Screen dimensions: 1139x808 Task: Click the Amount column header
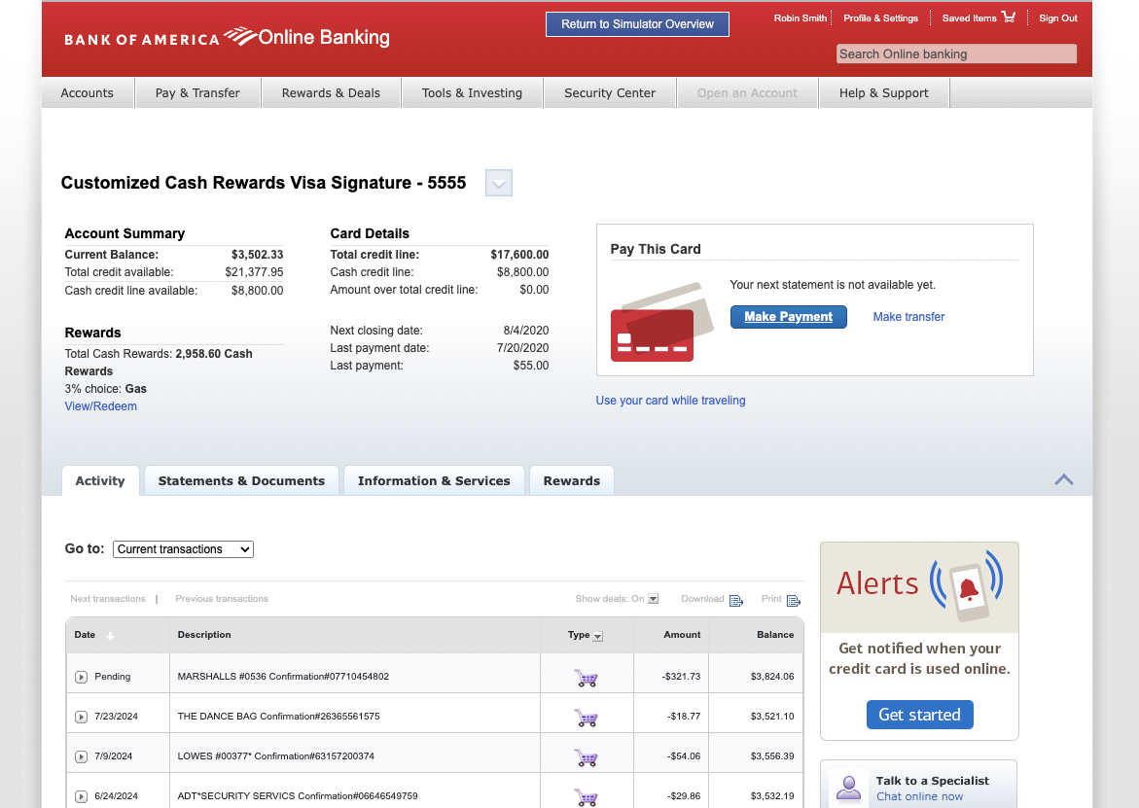click(682, 635)
